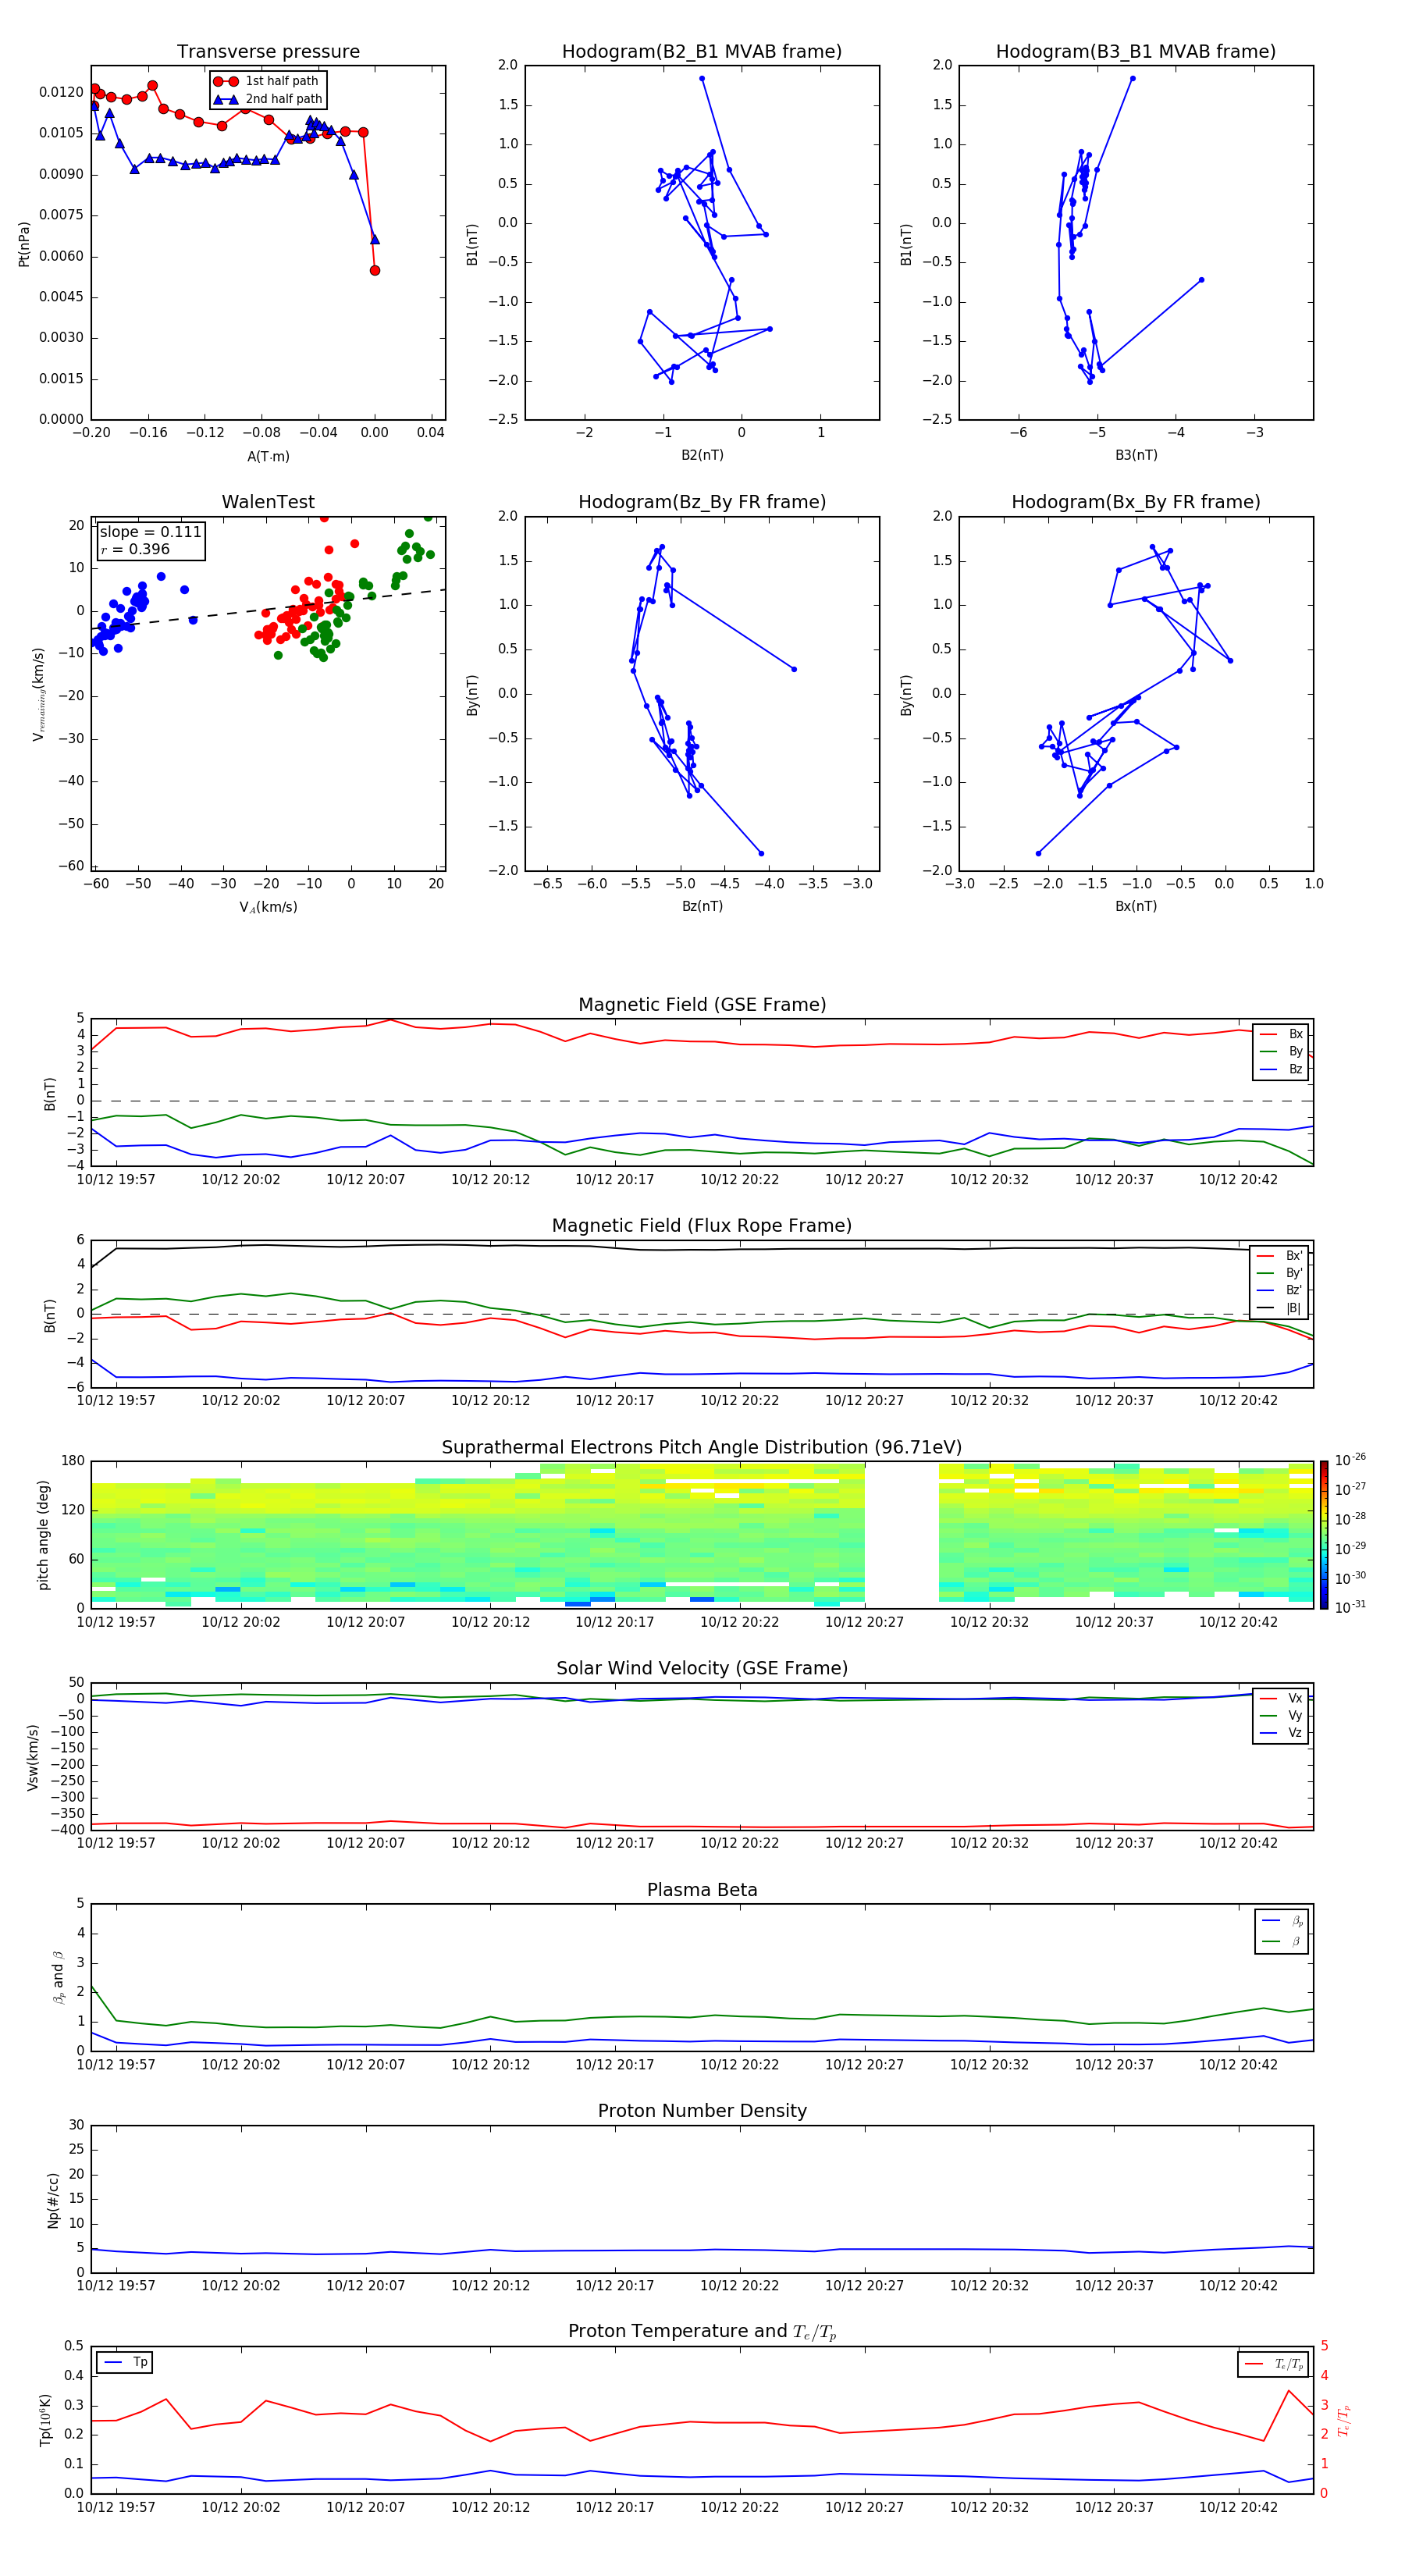
Task: Select 'Vx' in the velocity legend
Action: (x=1282, y=1698)
